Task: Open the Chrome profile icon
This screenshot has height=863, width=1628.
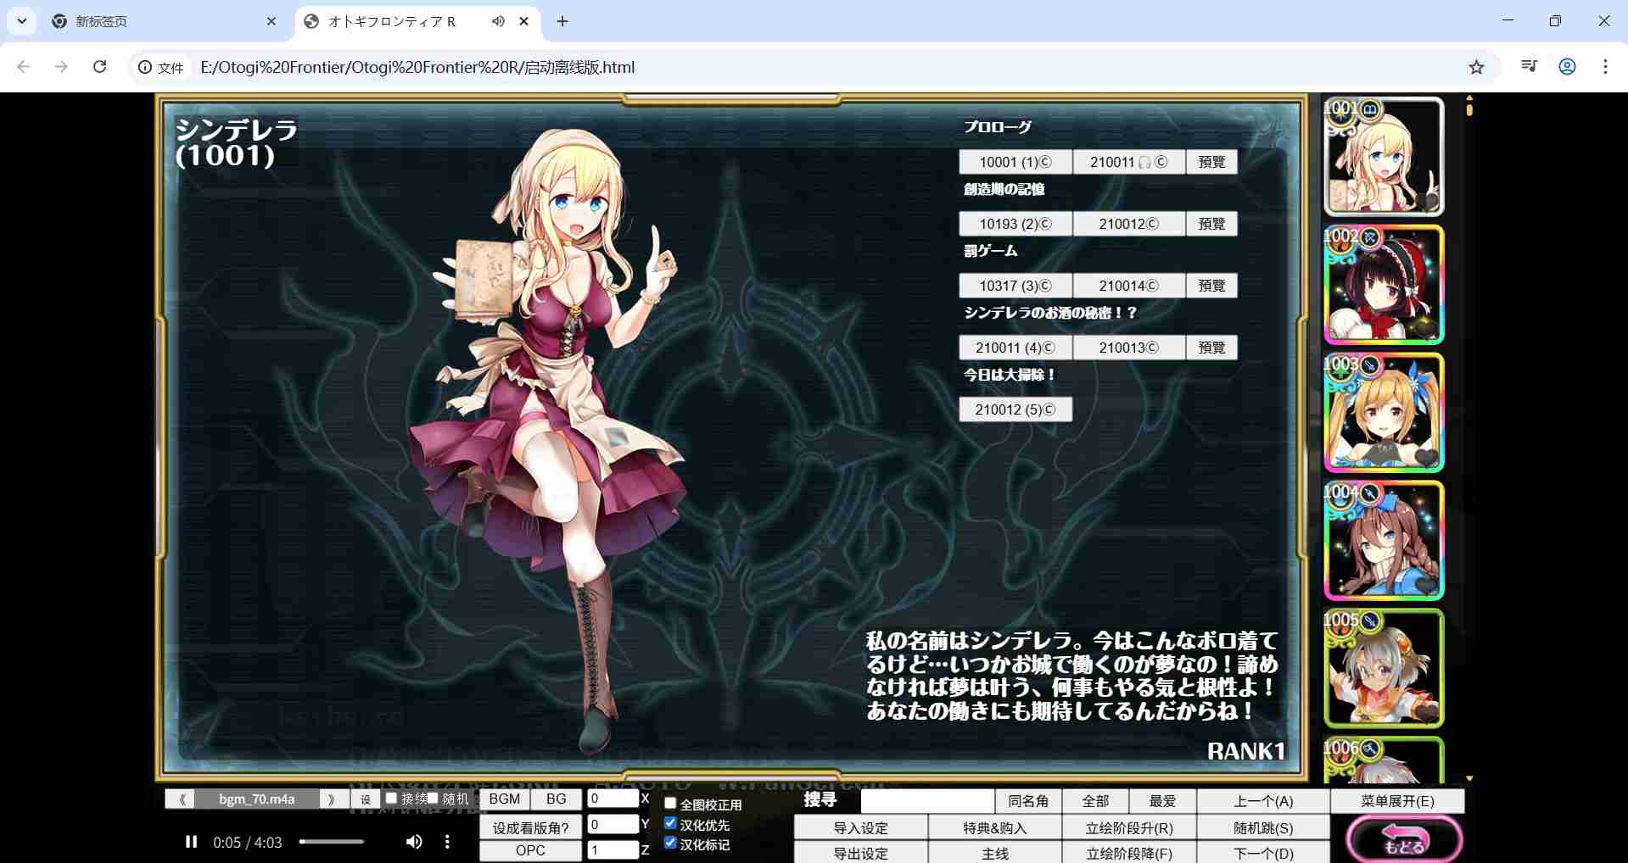Action: pyautogui.click(x=1567, y=66)
